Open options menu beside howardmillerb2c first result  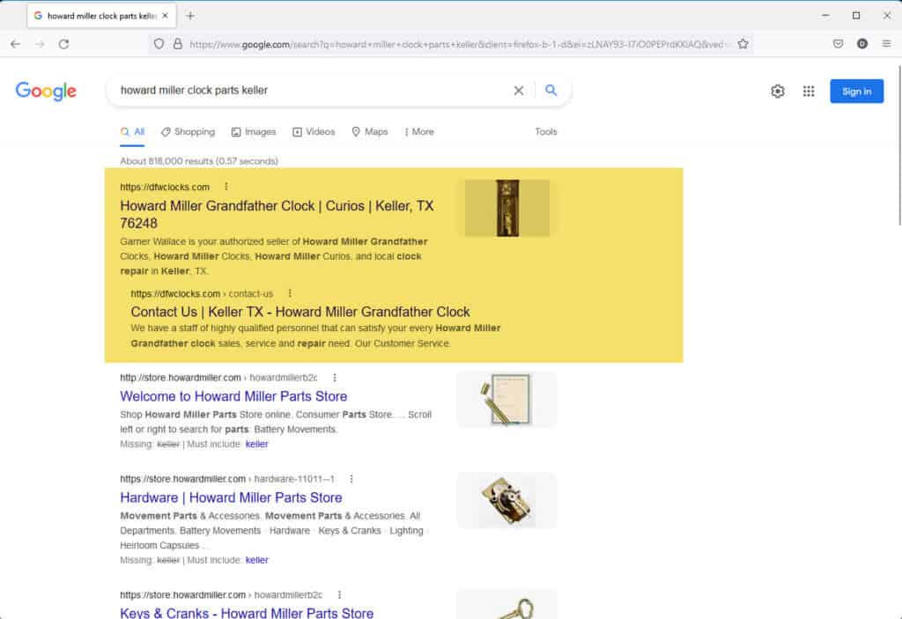(x=334, y=378)
